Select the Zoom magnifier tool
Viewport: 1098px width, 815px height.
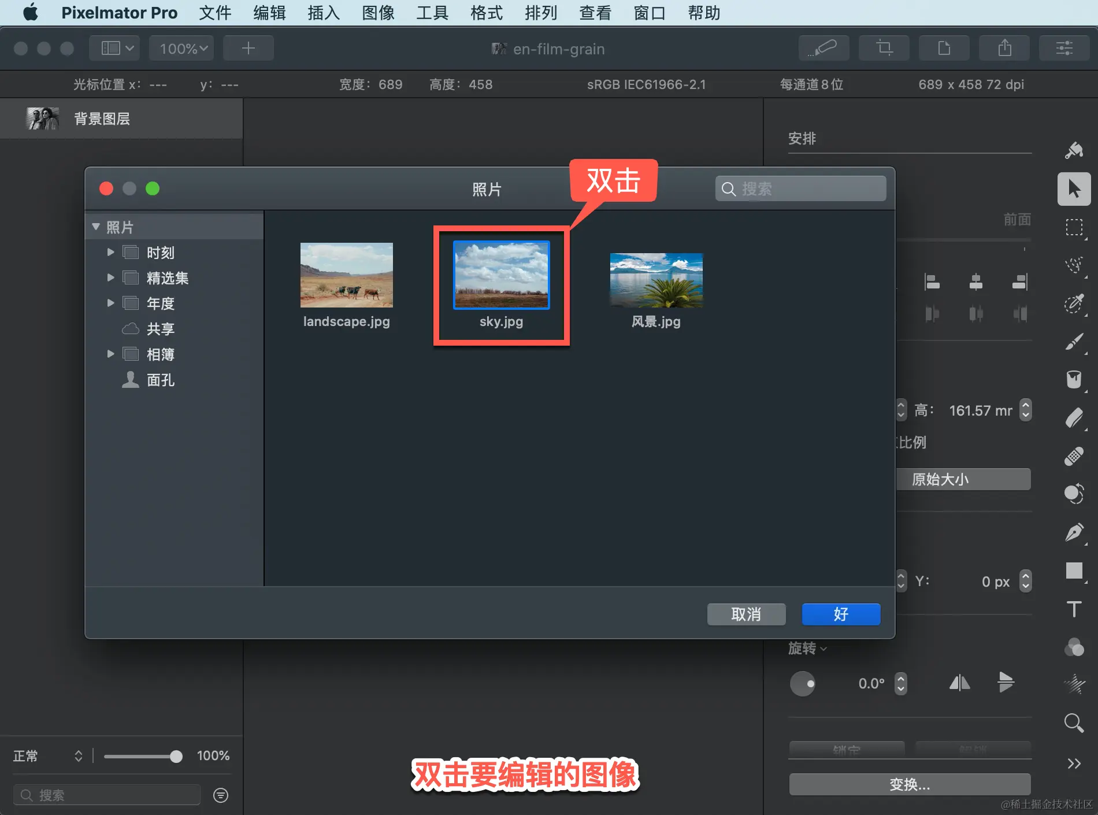pyautogui.click(x=1074, y=723)
